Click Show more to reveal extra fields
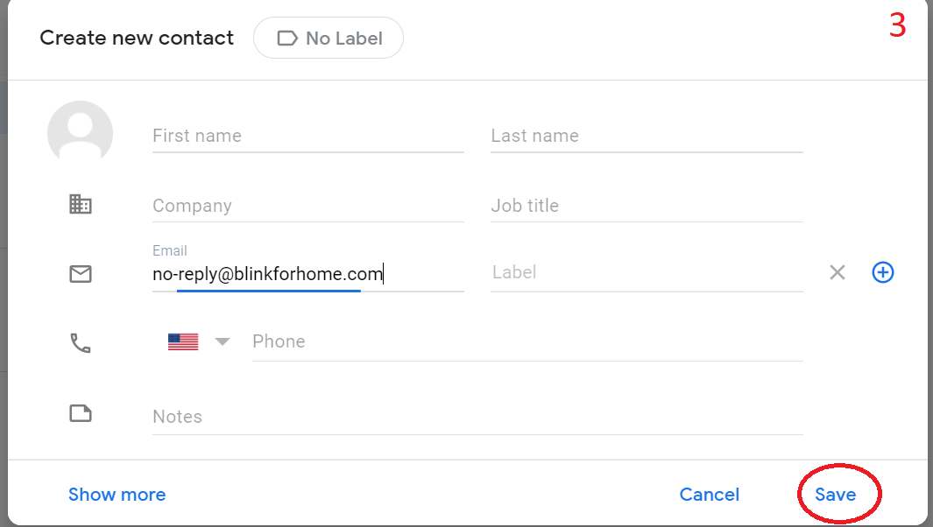933x527 pixels. click(117, 494)
